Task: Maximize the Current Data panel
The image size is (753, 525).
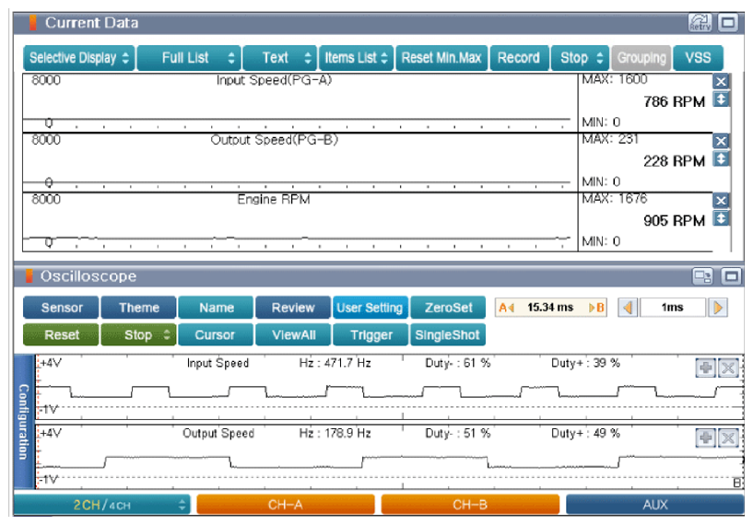Action: pyautogui.click(x=728, y=22)
